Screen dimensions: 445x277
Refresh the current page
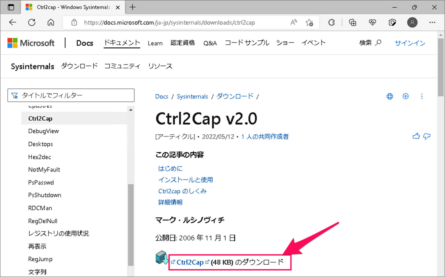point(32,22)
